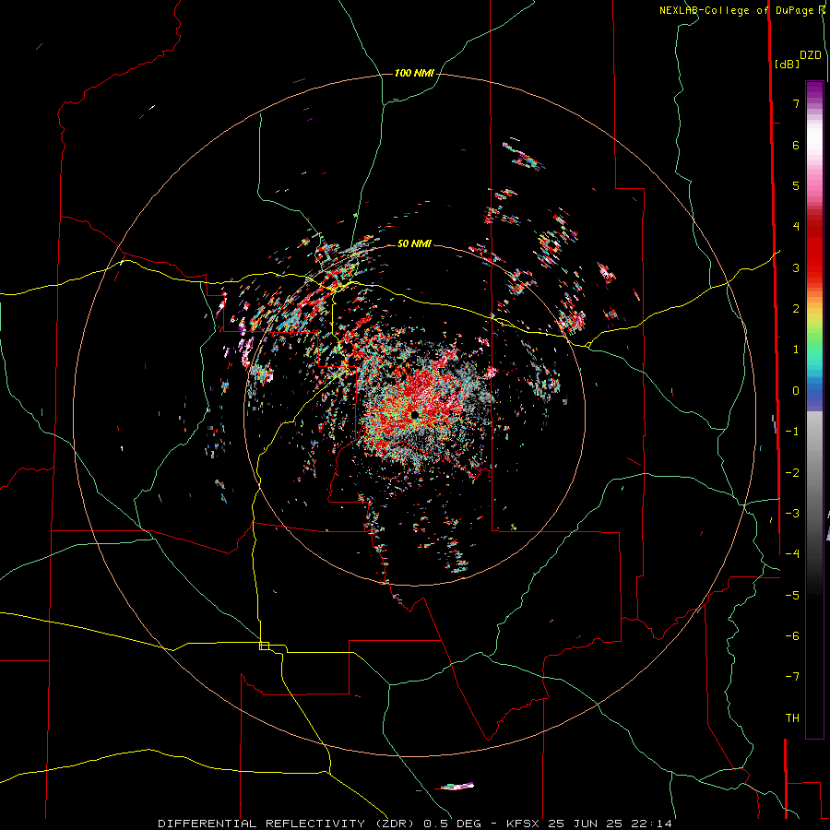Click the TH label on color scale
The height and width of the screenshot is (830, 830).
click(x=792, y=717)
